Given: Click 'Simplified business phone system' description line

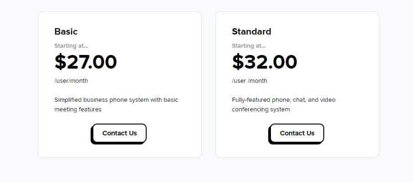Looking at the screenshot, I should pos(116,100).
